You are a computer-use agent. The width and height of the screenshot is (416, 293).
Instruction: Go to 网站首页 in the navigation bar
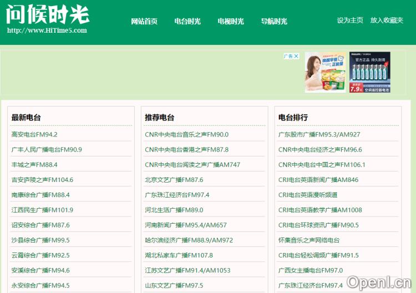(144, 22)
